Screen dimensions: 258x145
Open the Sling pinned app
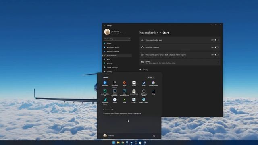click(153, 92)
